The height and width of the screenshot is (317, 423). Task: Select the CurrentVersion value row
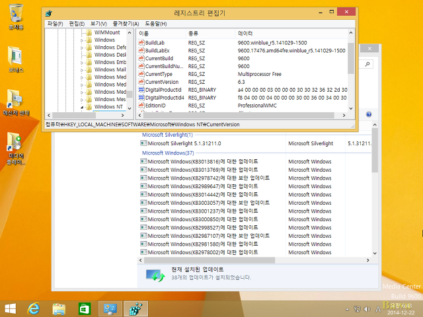click(x=242, y=82)
